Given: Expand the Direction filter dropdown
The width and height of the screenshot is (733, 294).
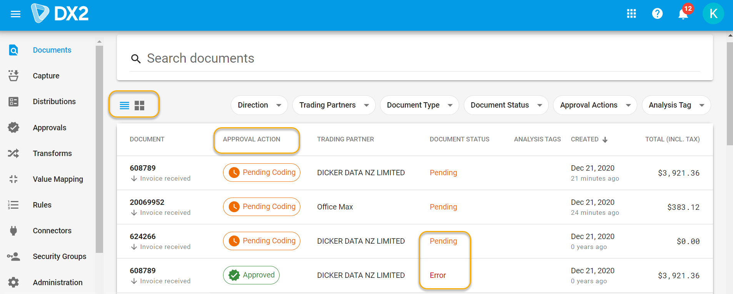Looking at the screenshot, I should click(x=259, y=105).
